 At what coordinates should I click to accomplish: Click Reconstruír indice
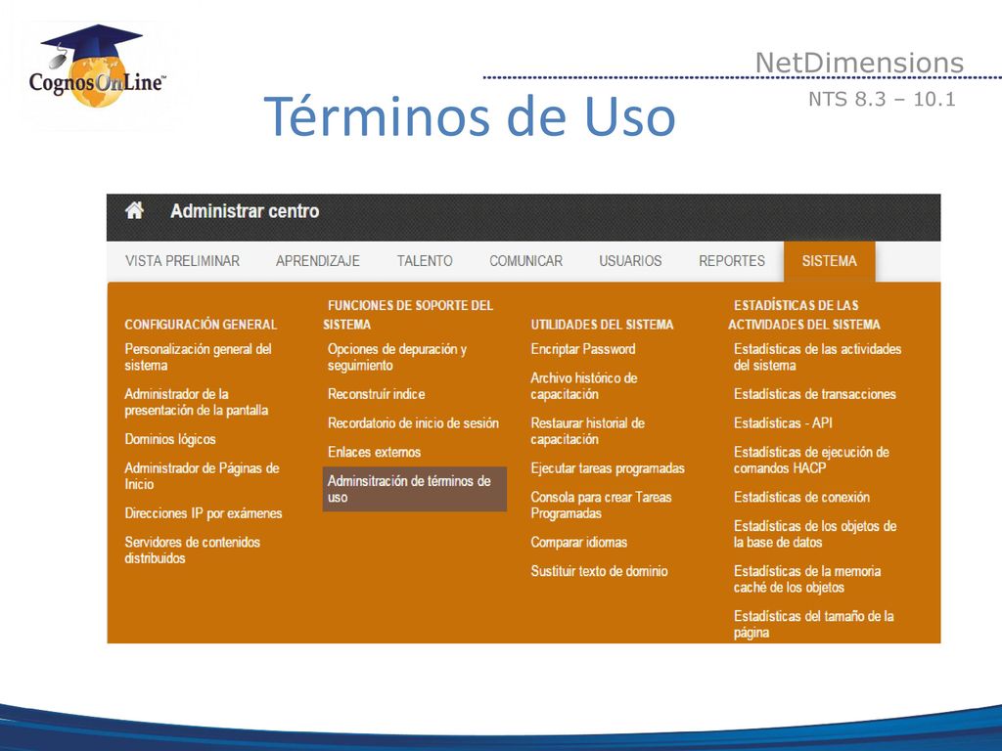pos(377,394)
